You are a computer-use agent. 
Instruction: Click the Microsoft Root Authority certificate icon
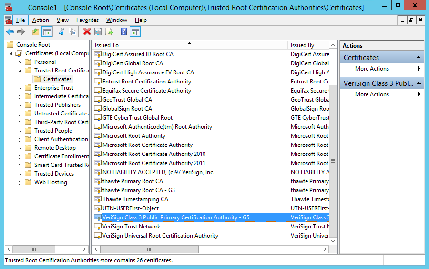pos(98,136)
